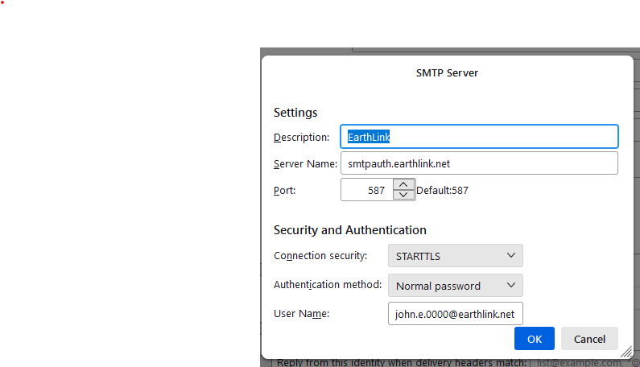Open the Authentication method dropdown
The height and width of the screenshot is (367, 640).
[x=456, y=286]
